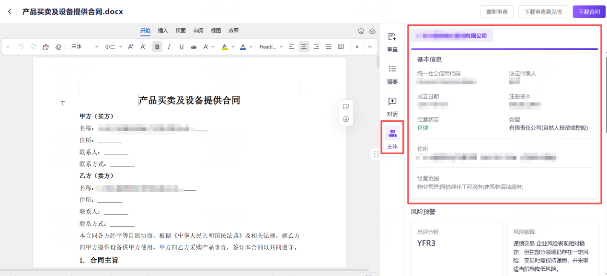
Task: Apply the yellow highlight color
Action: click(x=225, y=47)
